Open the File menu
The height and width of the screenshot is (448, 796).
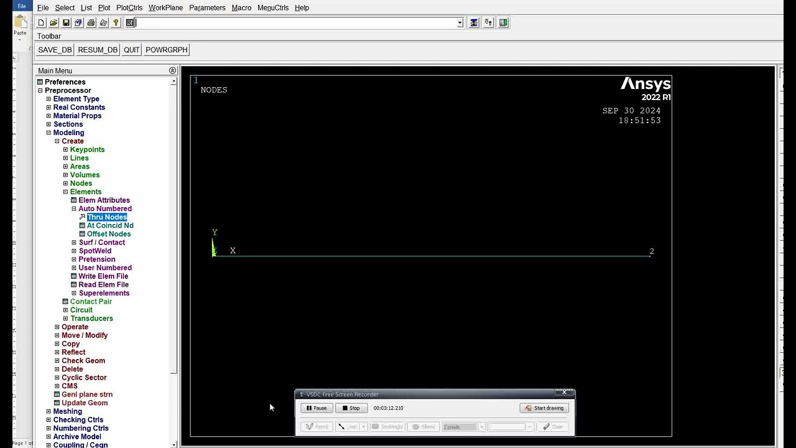point(43,8)
